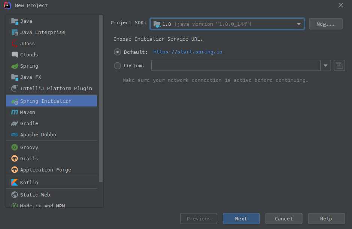Click the Custom: label text
Screen dimensions: 352x229
(134, 66)
